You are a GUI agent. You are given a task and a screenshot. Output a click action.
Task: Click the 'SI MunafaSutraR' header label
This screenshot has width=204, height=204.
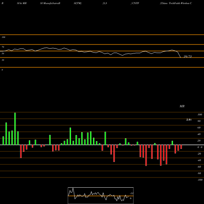pyautogui.click(x=50, y=3)
